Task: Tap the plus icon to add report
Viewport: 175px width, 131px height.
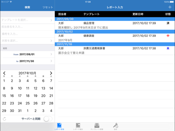Action: (x=170, y=7)
